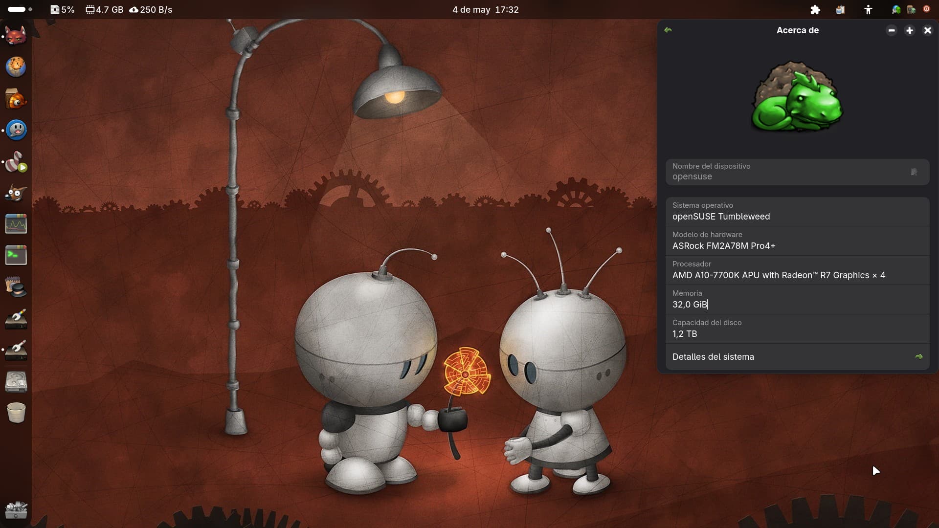This screenshot has height=528, width=939.
Task: Open the date and clock menu
Action: [x=485, y=10]
